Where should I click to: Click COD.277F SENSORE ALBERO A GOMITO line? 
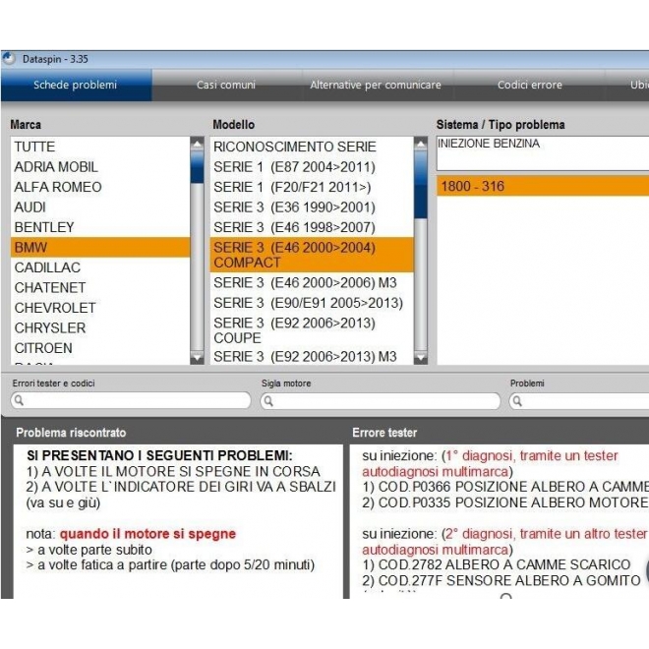[x=501, y=581]
